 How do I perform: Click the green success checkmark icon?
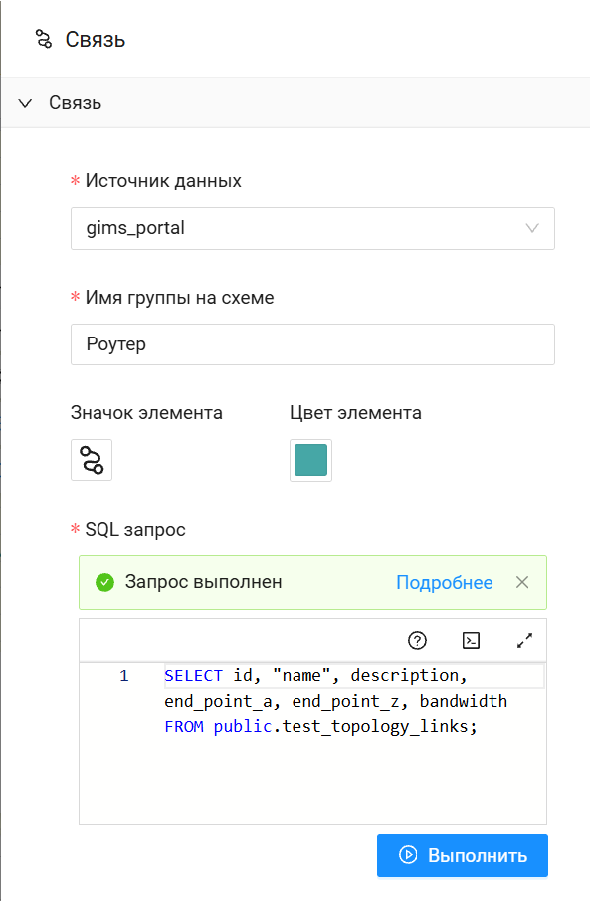tap(104, 582)
